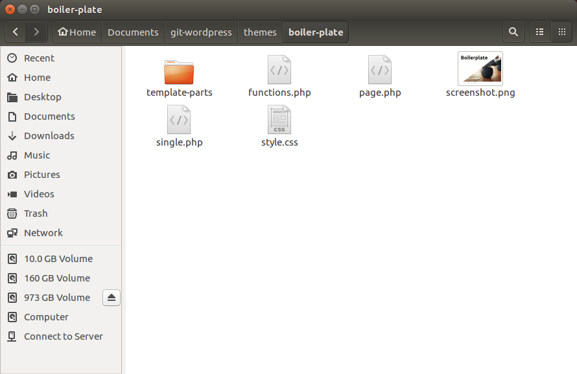577x374 pixels.
Task: Open the Home label in the sidebar
Action: click(37, 78)
